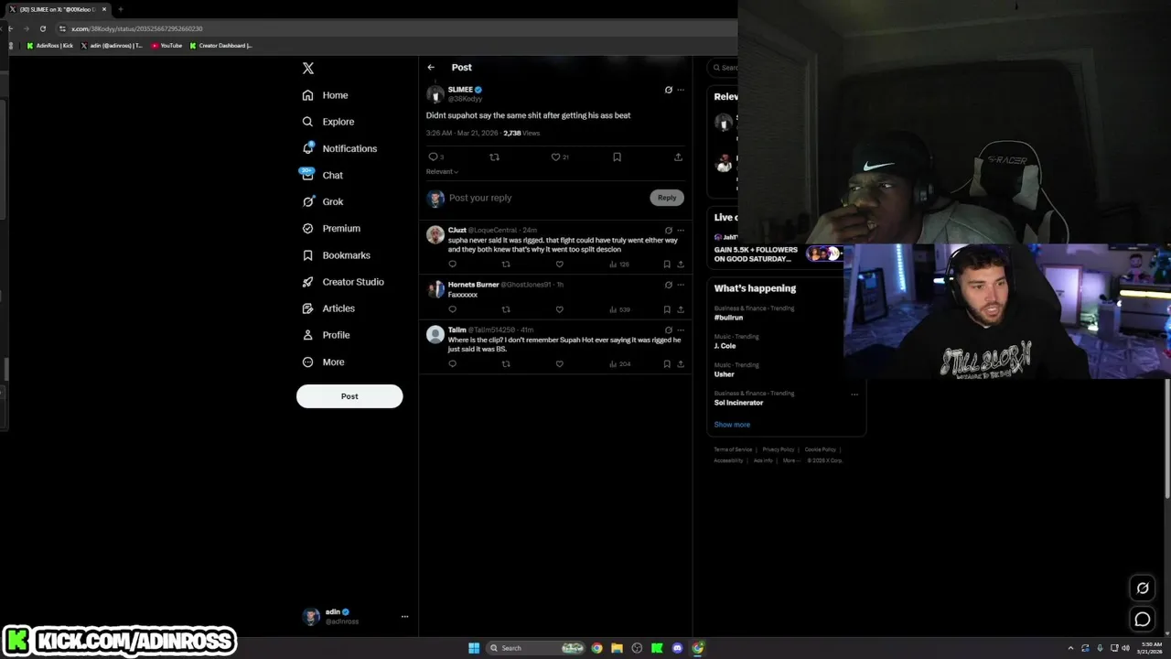The image size is (1171, 659).
Task: Bookmark Hornets Burner's comment
Action: [x=667, y=309]
